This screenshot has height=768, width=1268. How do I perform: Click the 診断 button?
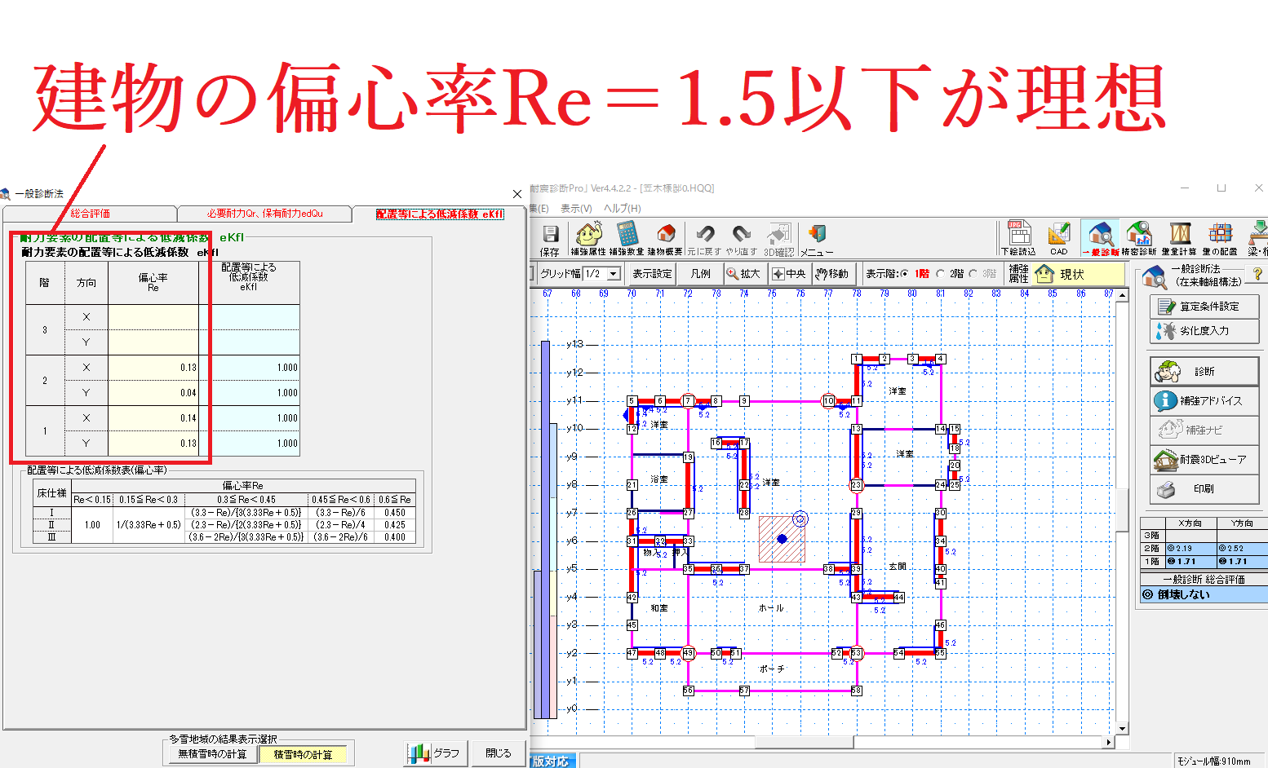(1204, 371)
